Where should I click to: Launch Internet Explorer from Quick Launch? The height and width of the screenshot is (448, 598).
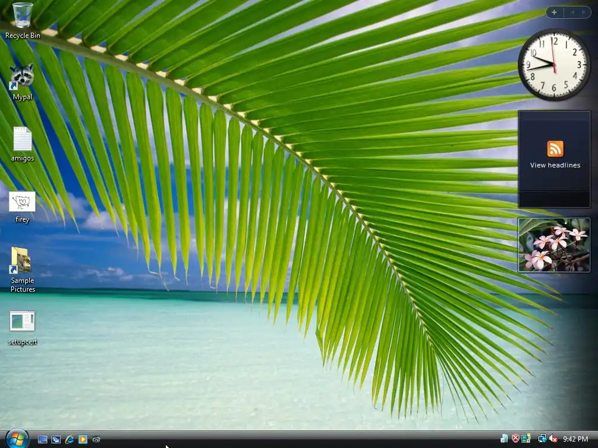point(69,439)
